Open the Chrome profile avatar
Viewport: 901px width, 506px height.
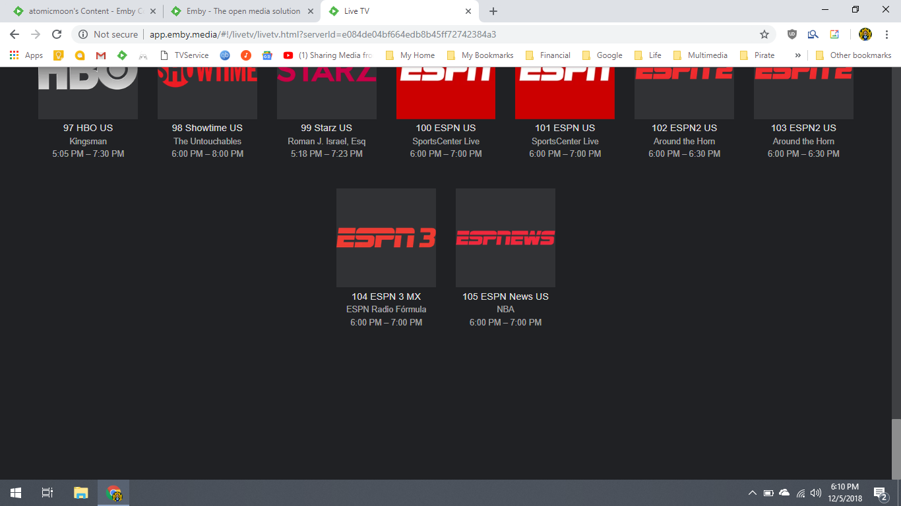[x=865, y=34]
